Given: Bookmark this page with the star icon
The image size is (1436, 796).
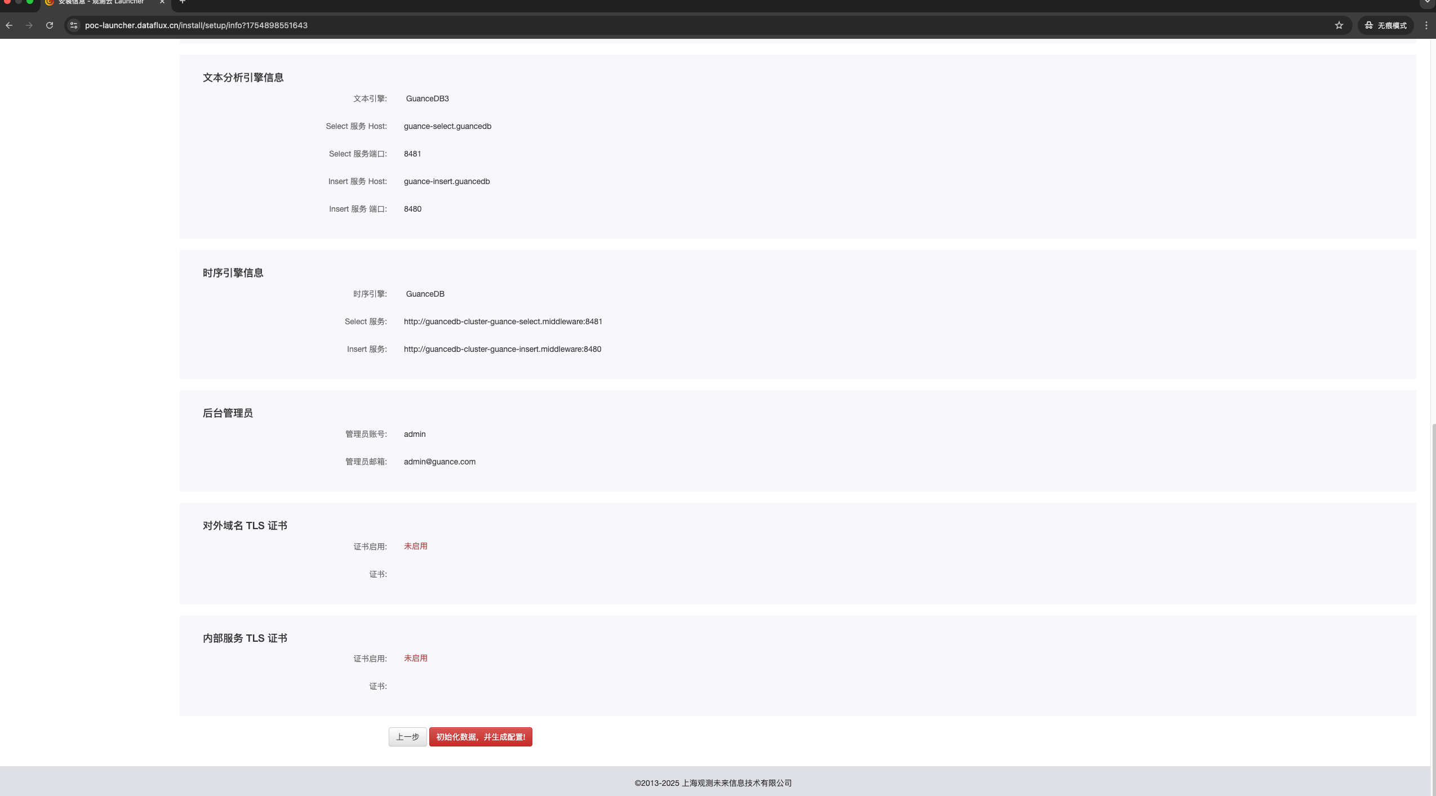Looking at the screenshot, I should [1339, 25].
